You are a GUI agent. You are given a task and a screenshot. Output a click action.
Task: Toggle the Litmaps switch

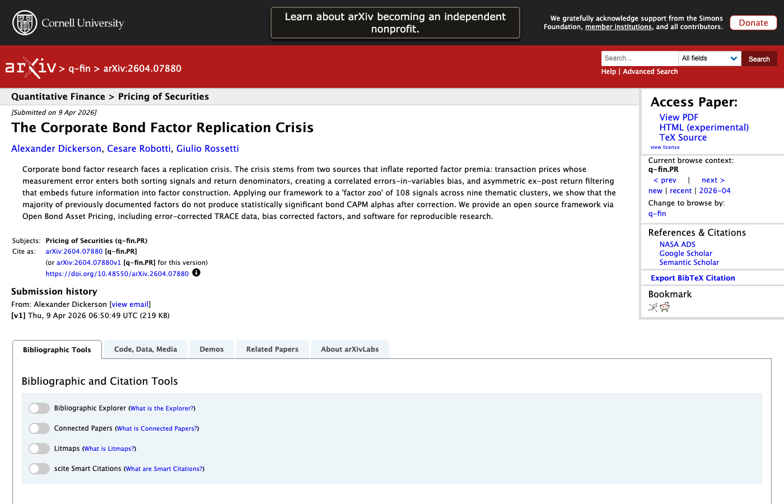39,449
